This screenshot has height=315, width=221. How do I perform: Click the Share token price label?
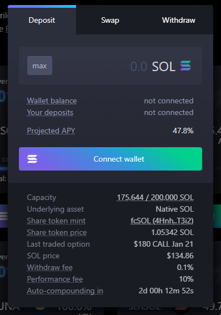(57, 232)
